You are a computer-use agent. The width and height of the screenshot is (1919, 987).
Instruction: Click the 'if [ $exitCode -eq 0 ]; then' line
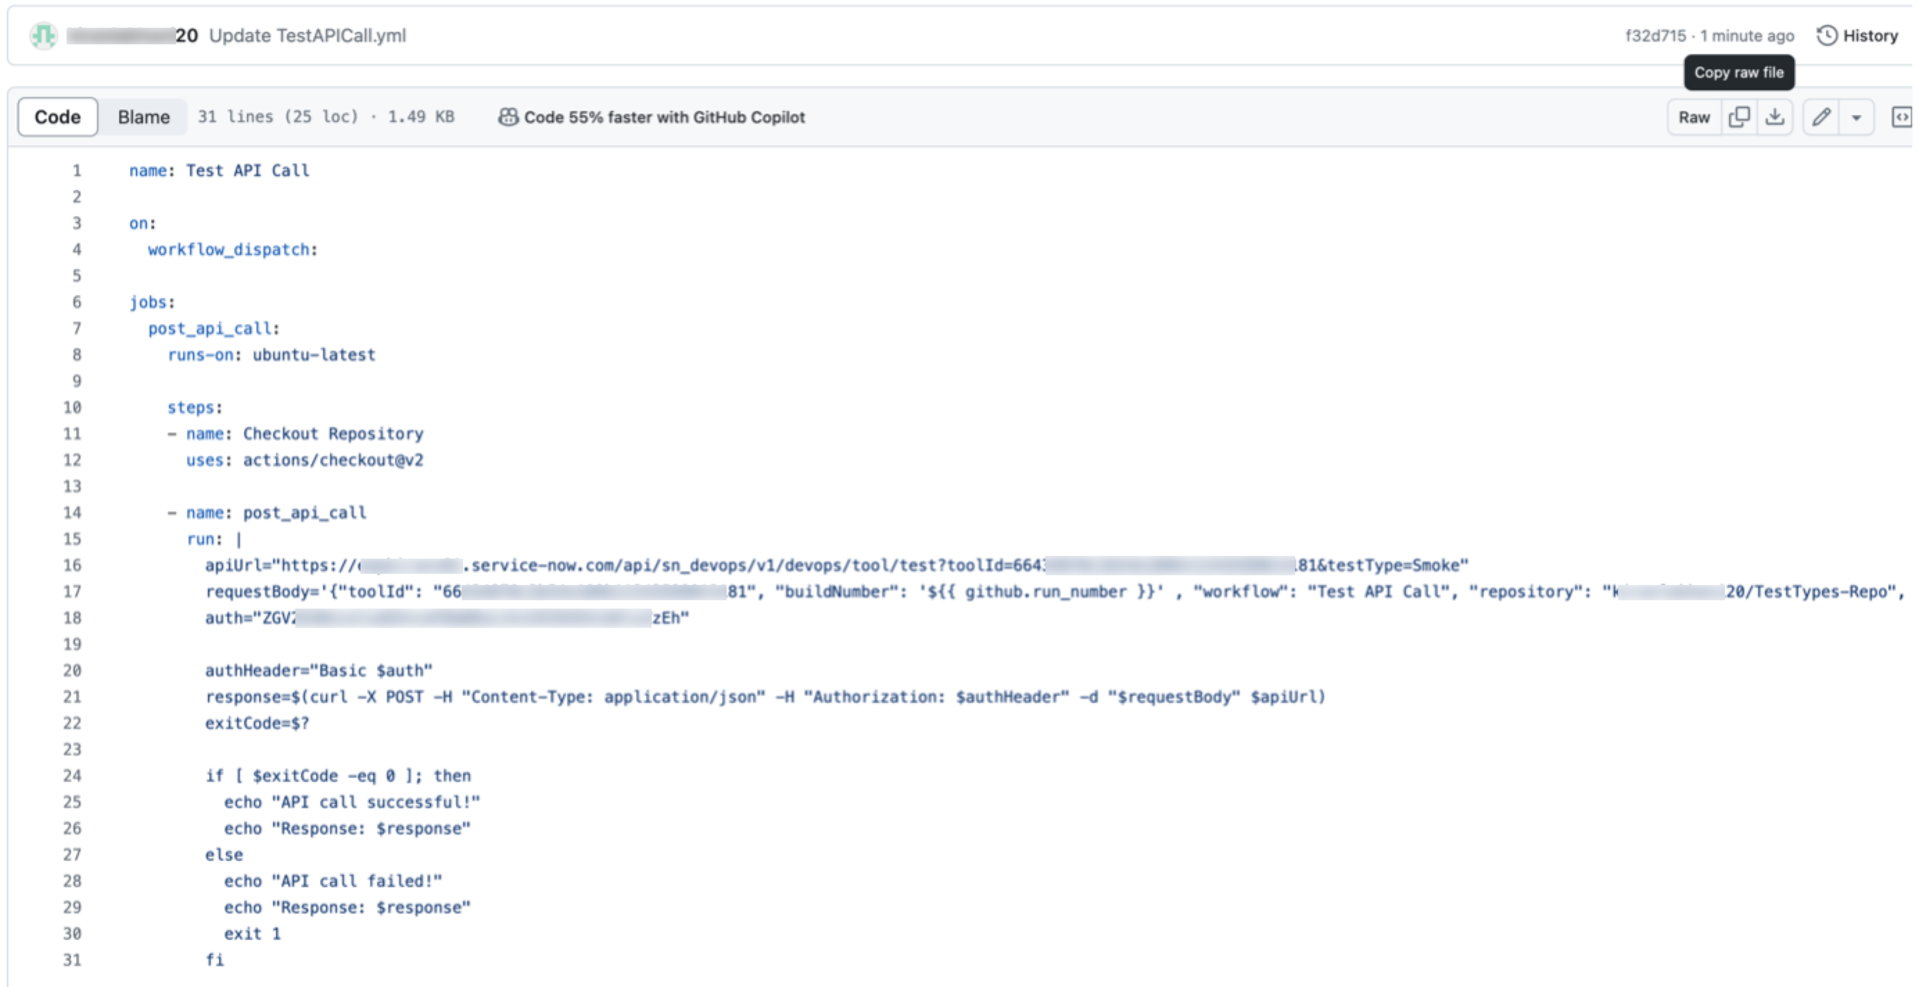click(x=338, y=776)
